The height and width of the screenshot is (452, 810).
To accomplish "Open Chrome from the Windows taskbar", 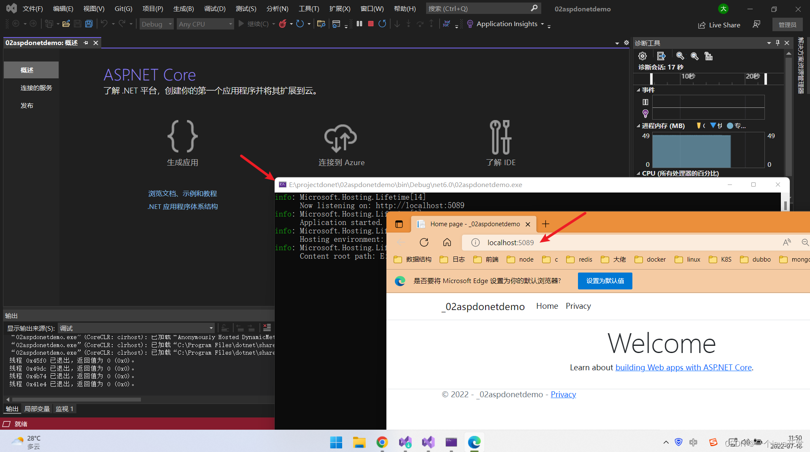I will click(382, 442).
